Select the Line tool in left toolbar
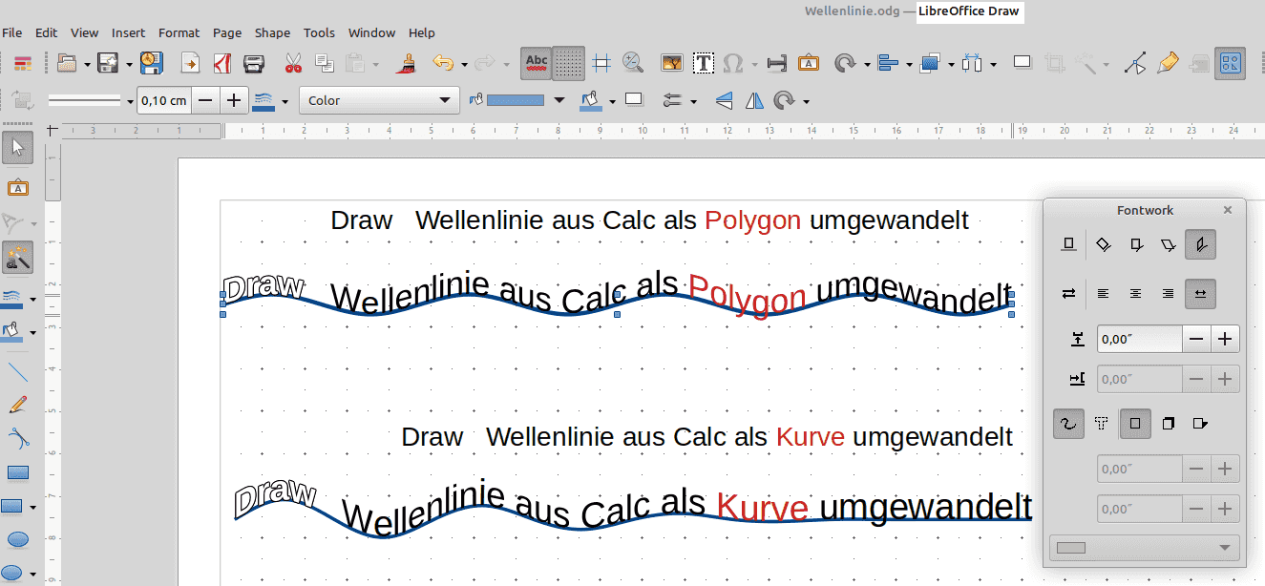This screenshot has height=586, width=1265. (x=18, y=371)
